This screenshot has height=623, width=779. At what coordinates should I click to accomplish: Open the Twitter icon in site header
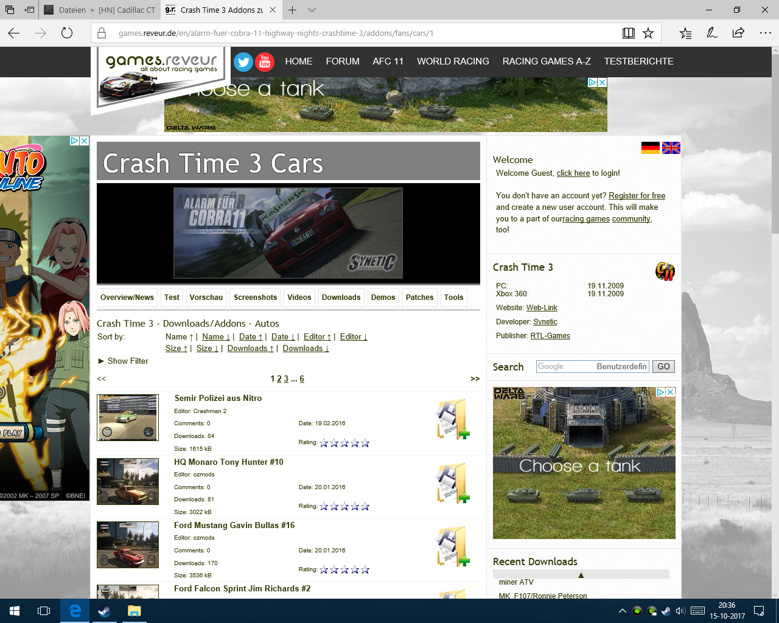243,61
